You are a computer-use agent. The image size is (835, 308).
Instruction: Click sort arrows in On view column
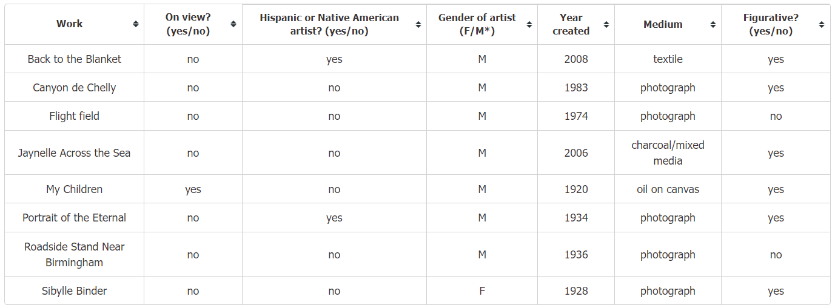coord(233,24)
